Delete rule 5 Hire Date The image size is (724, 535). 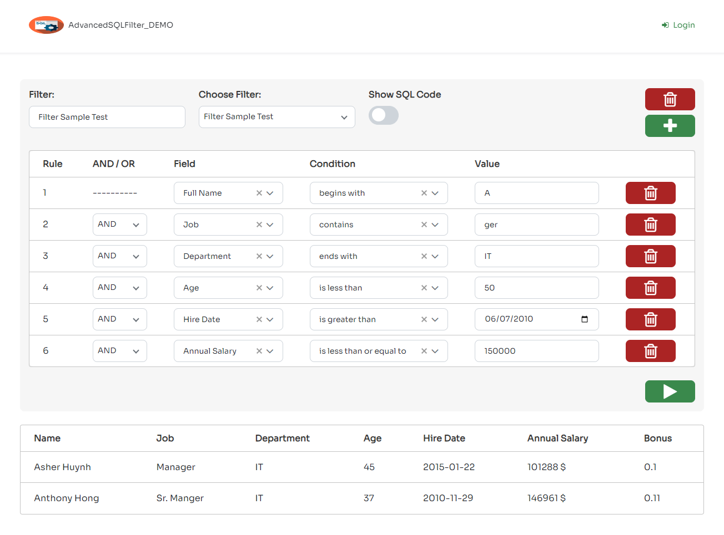tap(650, 319)
